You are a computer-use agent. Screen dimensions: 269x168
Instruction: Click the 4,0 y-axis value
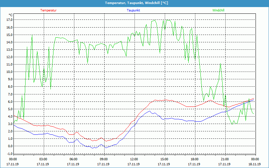[x=10, y=116]
